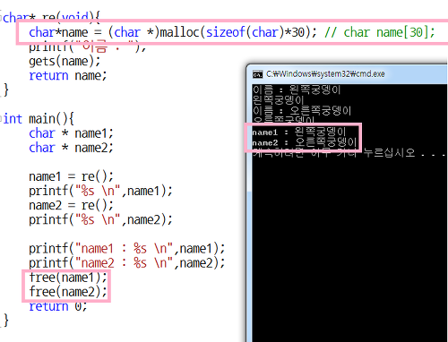
Task: Click the closing brace after 'return name;'
Action: pos(5,90)
